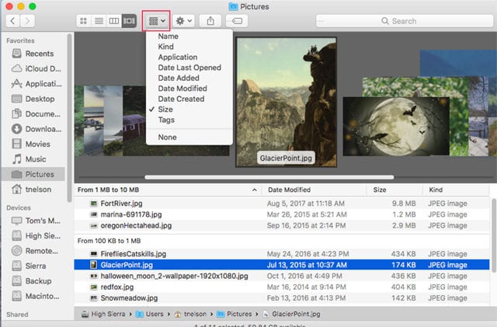
Task: Choose Date Modified in arrange menu
Action: point(181,89)
